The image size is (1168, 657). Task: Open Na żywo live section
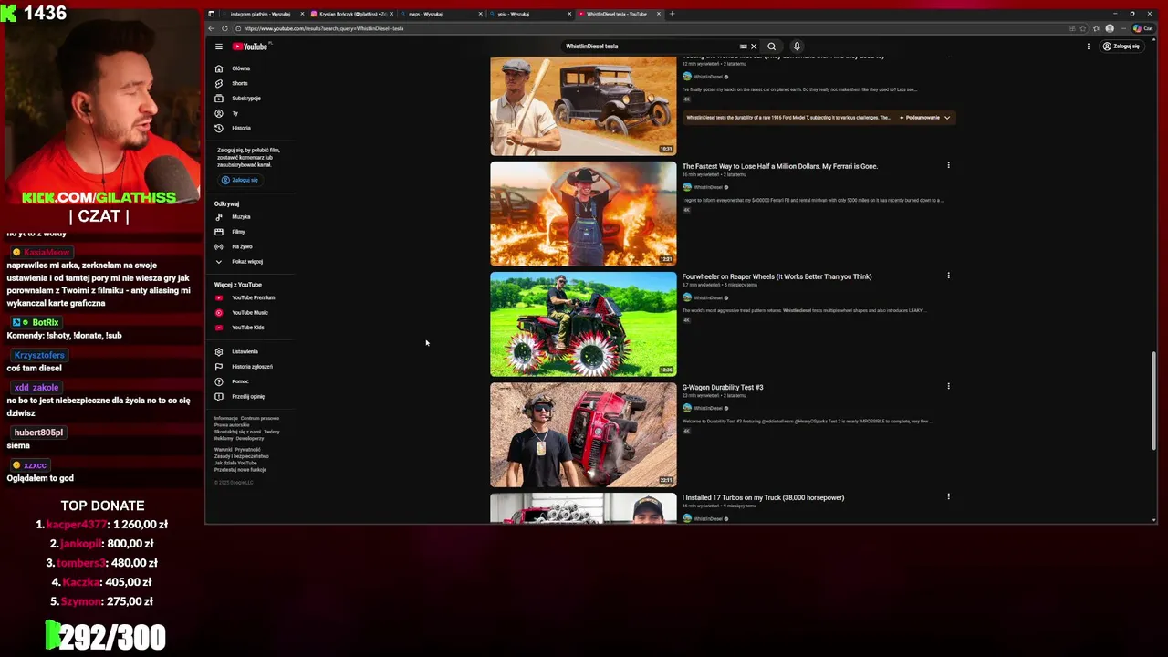[x=242, y=246]
